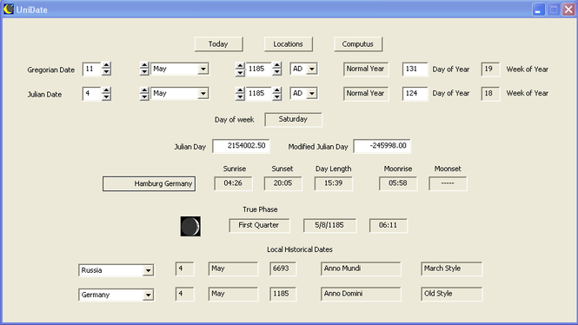Click the Sunset time 20:05
The image size is (578, 325).
(x=282, y=183)
